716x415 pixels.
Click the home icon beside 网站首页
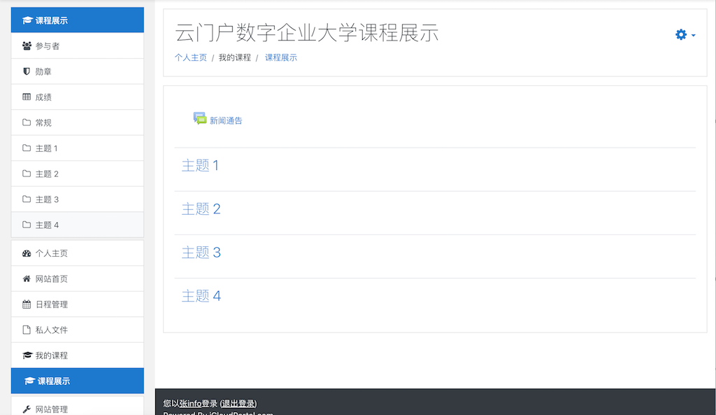tap(27, 279)
